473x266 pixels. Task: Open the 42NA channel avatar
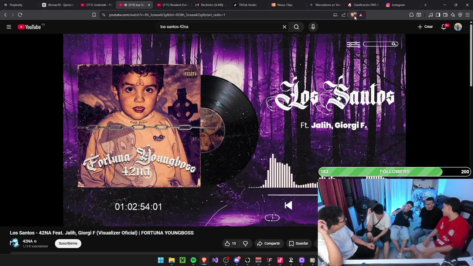(14, 243)
